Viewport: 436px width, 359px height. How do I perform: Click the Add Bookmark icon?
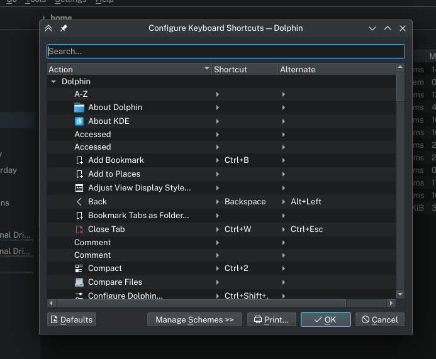[x=79, y=160]
